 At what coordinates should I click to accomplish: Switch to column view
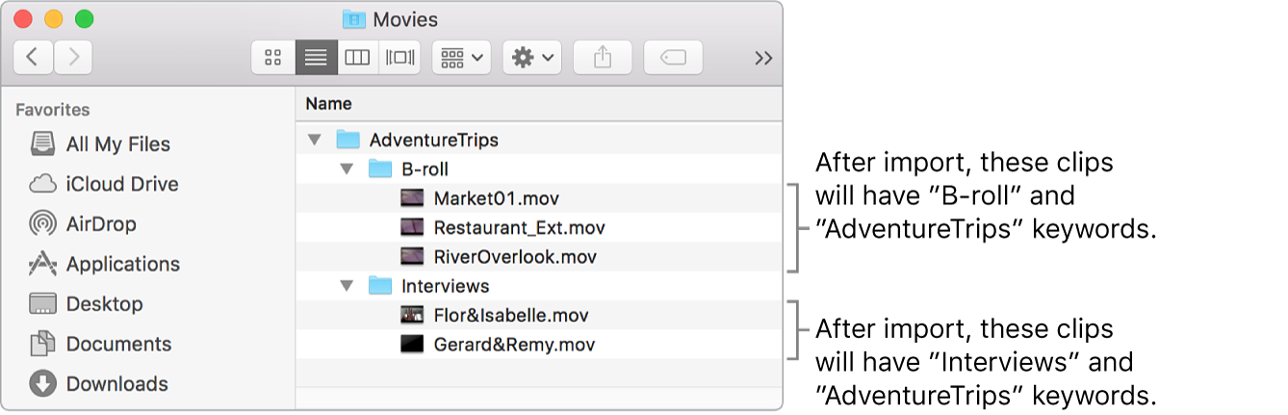357,58
